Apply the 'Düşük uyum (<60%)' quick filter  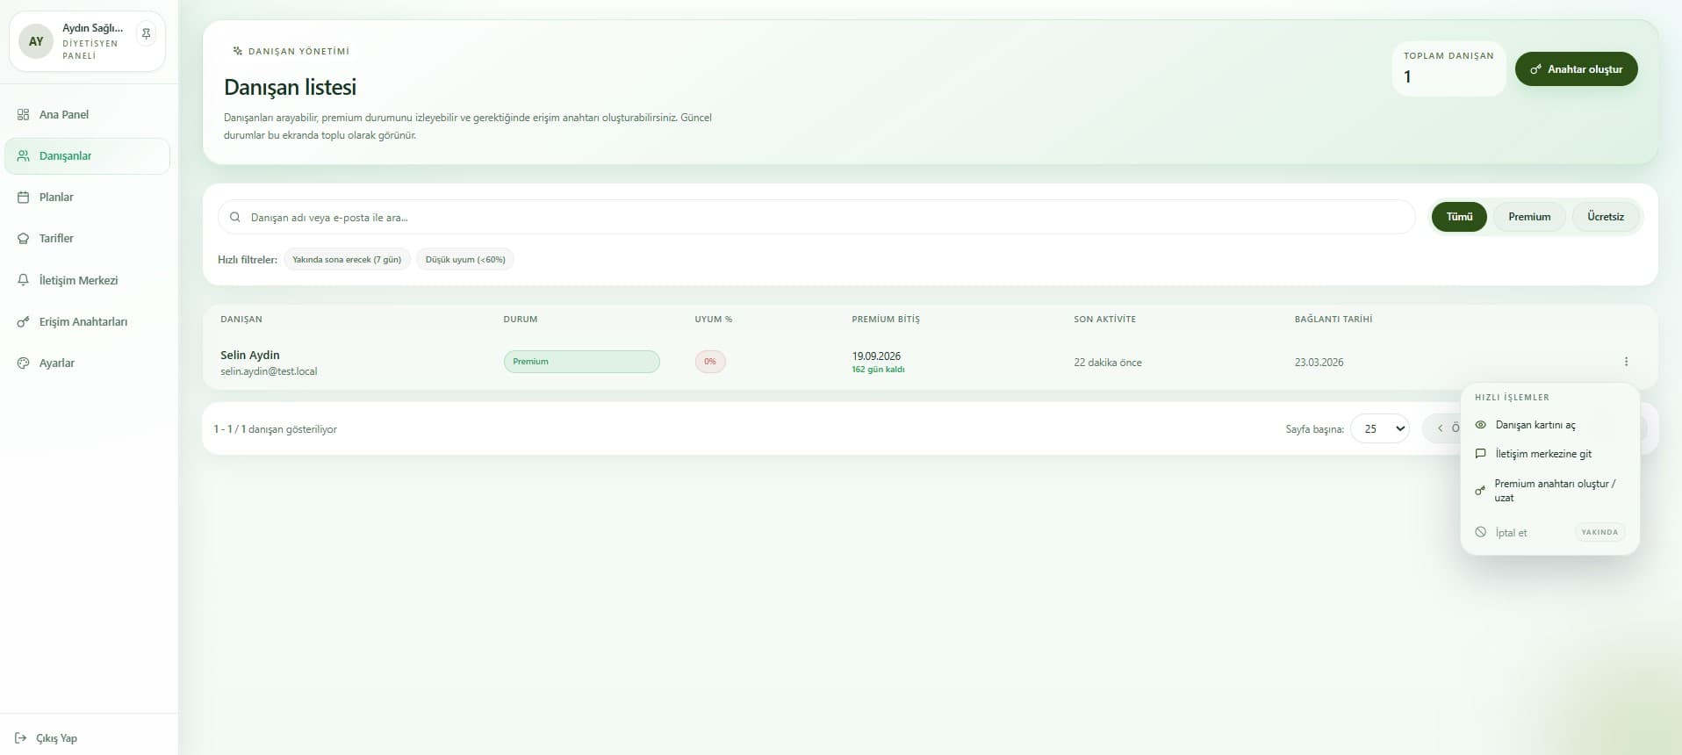click(x=465, y=260)
